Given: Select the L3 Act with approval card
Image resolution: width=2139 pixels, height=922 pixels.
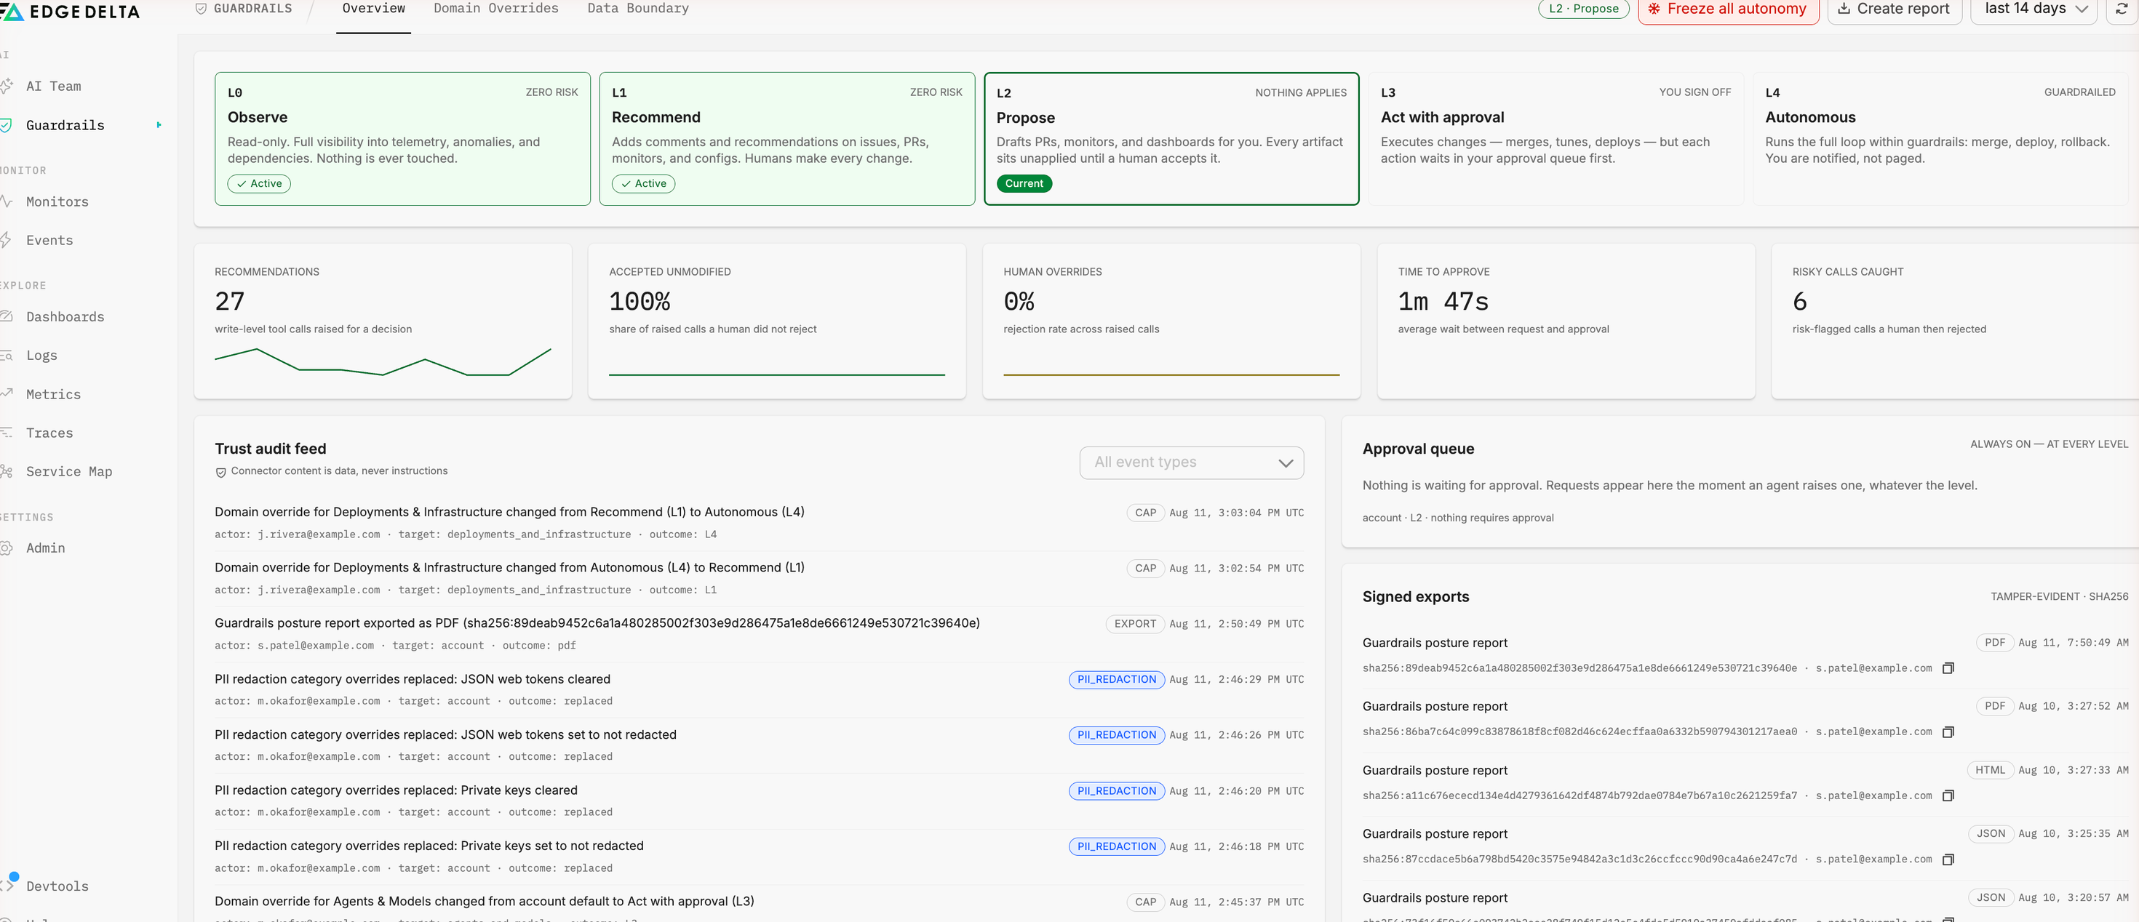Looking at the screenshot, I should [1556, 139].
